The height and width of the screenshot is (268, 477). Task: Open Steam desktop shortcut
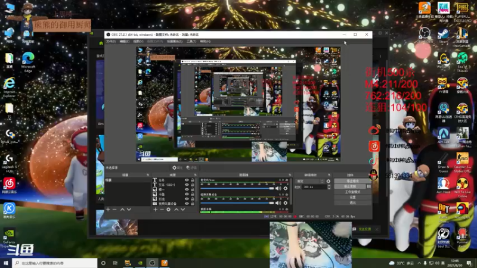[x=443, y=36]
